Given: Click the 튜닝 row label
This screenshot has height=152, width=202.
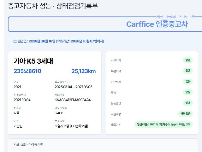Looking at the screenshot, I should pyautogui.click(x=114, y=92).
